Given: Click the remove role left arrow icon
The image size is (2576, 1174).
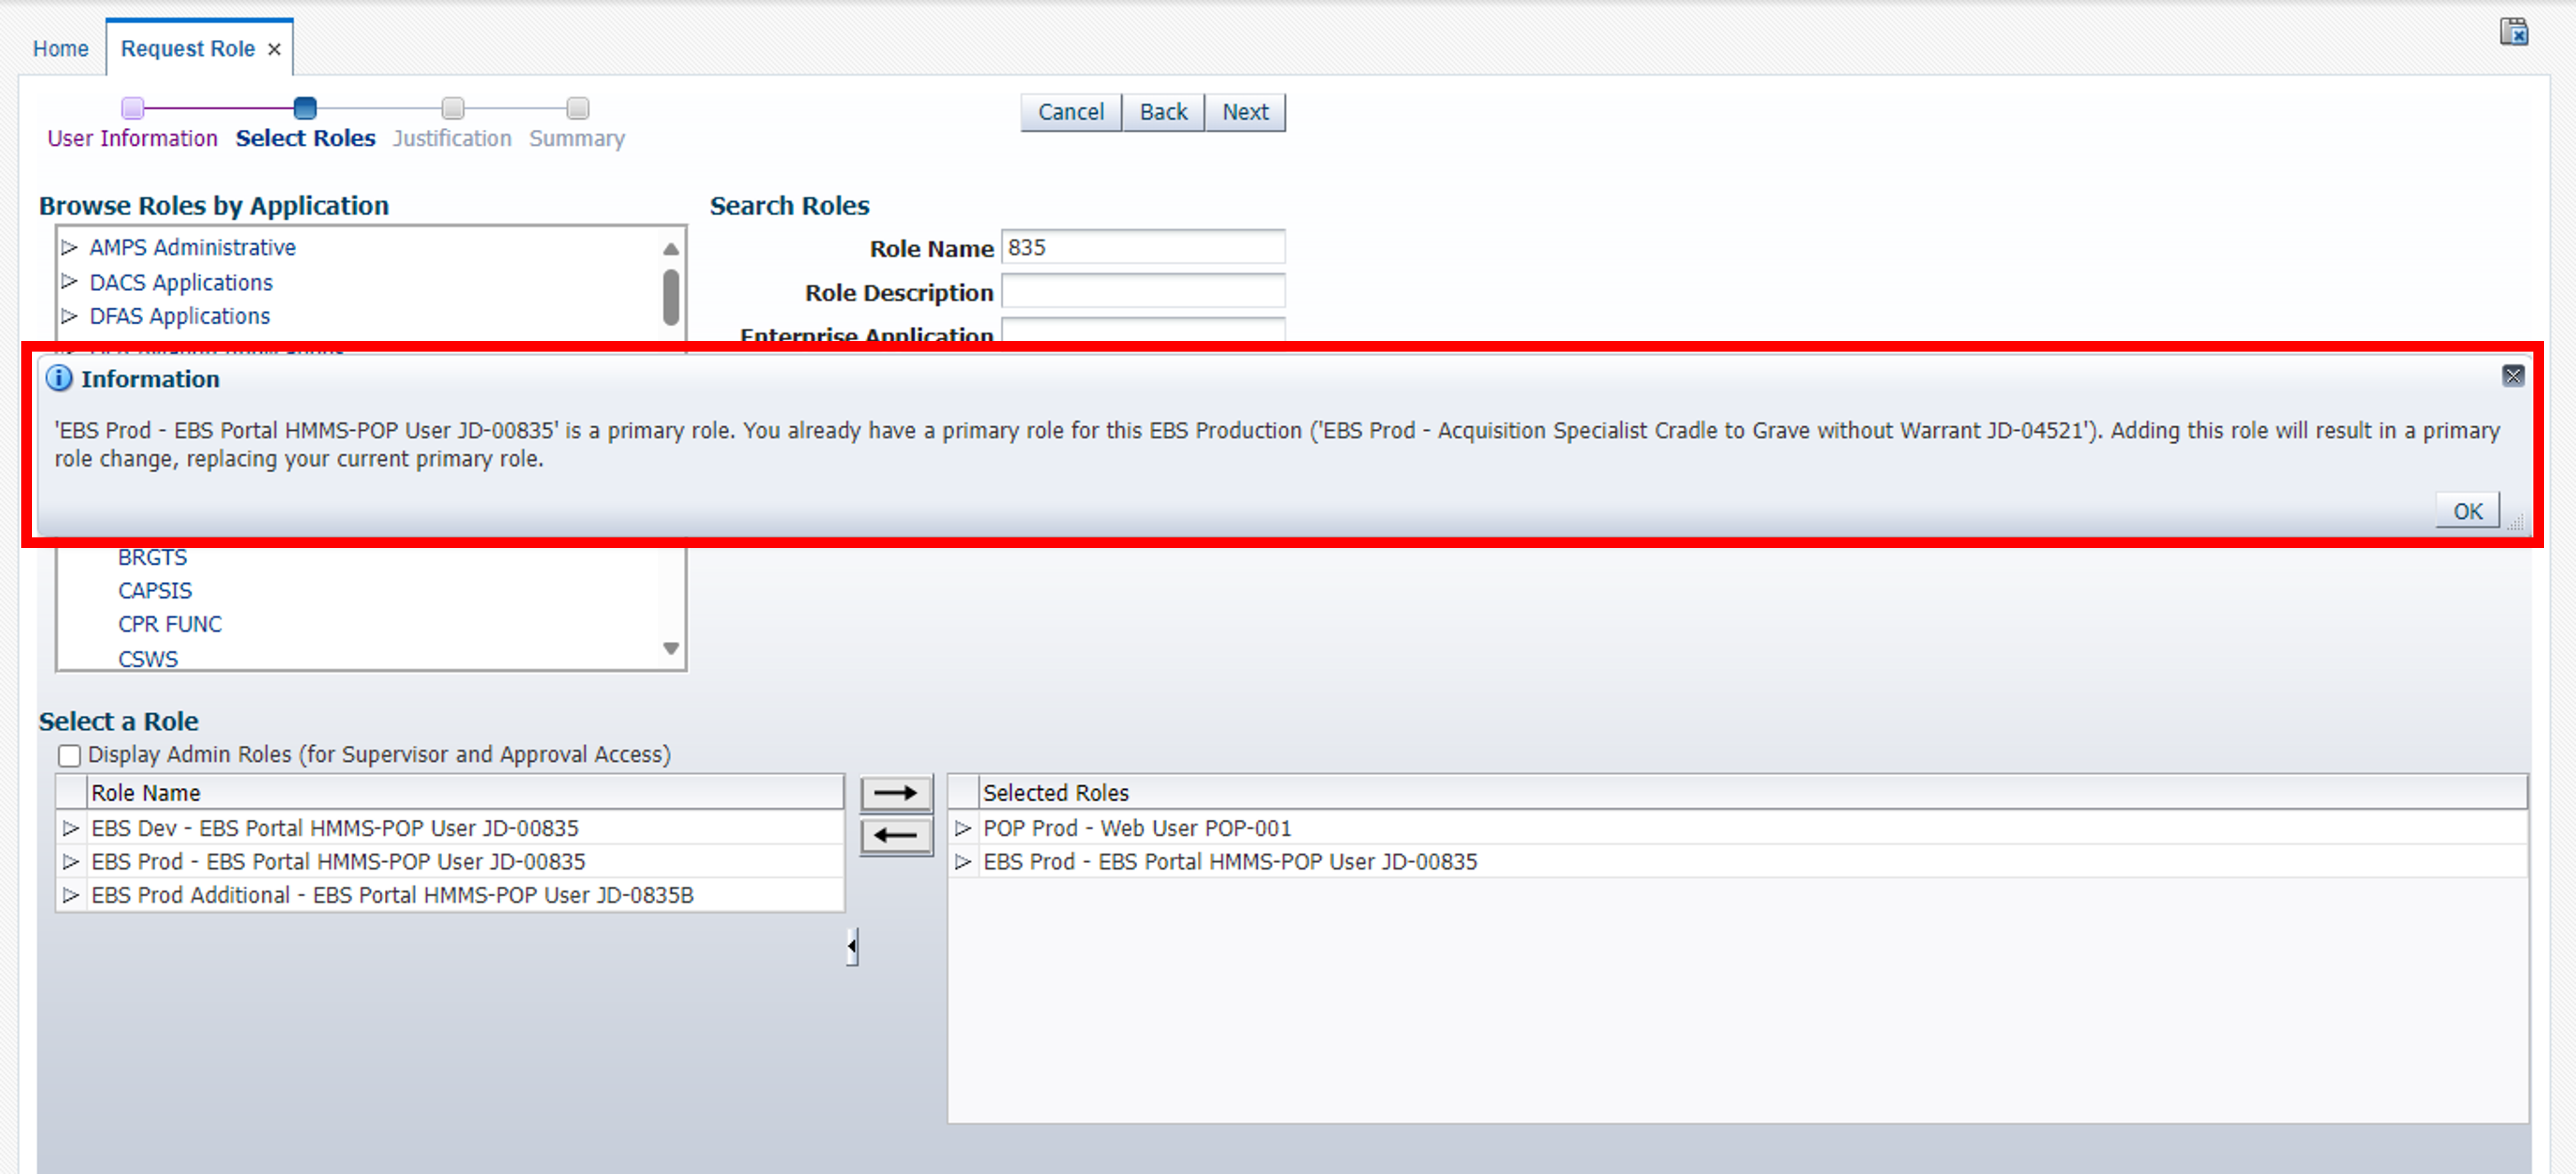Looking at the screenshot, I should coord(895,836).
